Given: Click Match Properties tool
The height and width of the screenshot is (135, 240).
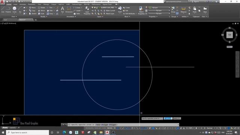Looking at the screenshot, I should click(141, 10).
